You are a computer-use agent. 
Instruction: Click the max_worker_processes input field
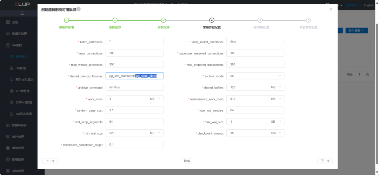(x=134, y=64)
